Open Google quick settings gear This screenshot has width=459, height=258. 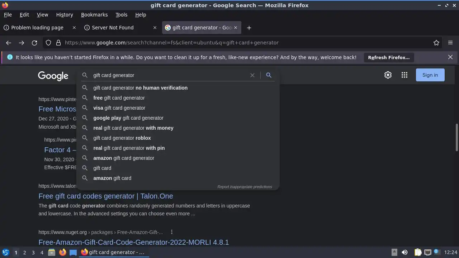[x=388, y=75]
